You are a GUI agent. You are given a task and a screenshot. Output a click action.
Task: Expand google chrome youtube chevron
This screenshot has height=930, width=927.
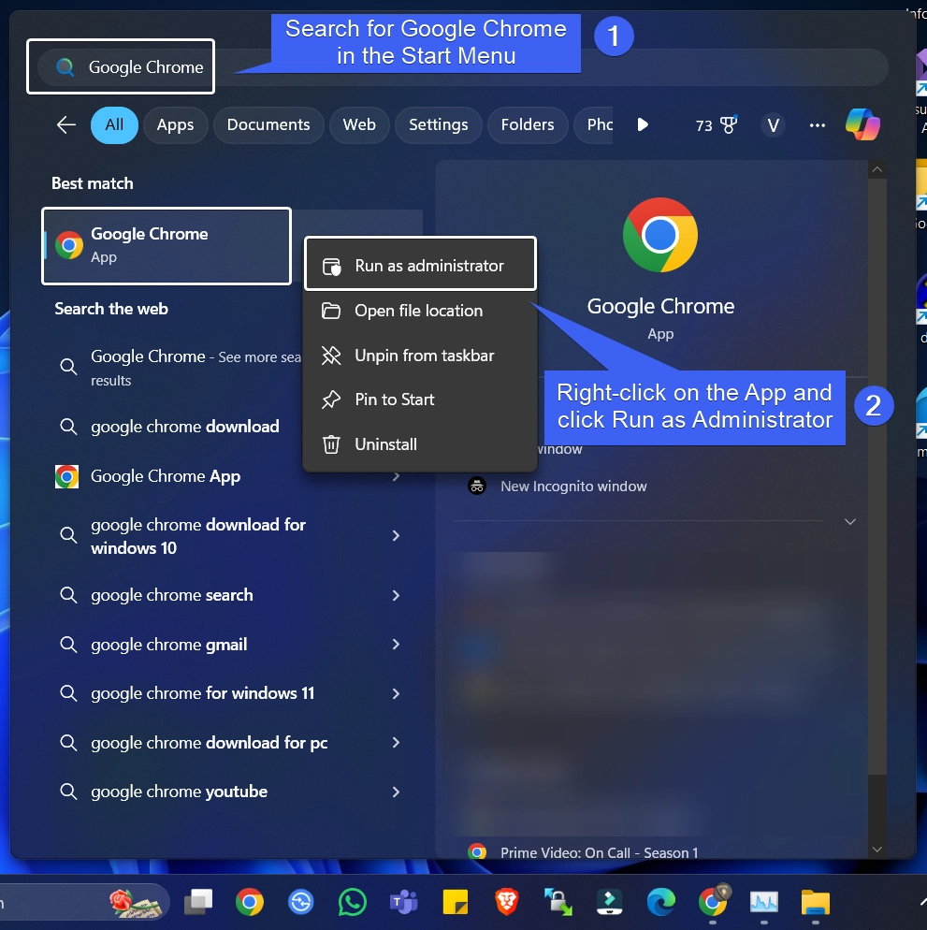(397, 792)
